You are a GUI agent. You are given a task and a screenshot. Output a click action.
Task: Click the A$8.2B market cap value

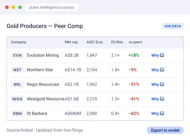click(x=72, y=55)
